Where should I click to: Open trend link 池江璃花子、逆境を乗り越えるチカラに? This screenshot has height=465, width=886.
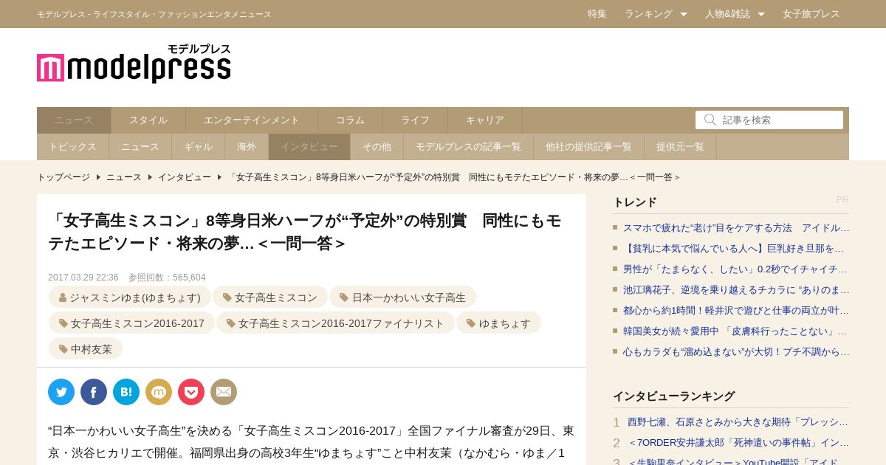click(736, 290)
